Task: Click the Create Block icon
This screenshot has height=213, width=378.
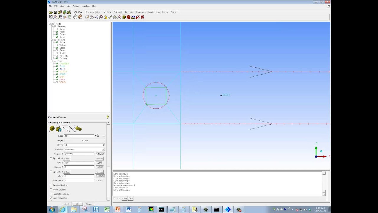Action: (87, 17)
